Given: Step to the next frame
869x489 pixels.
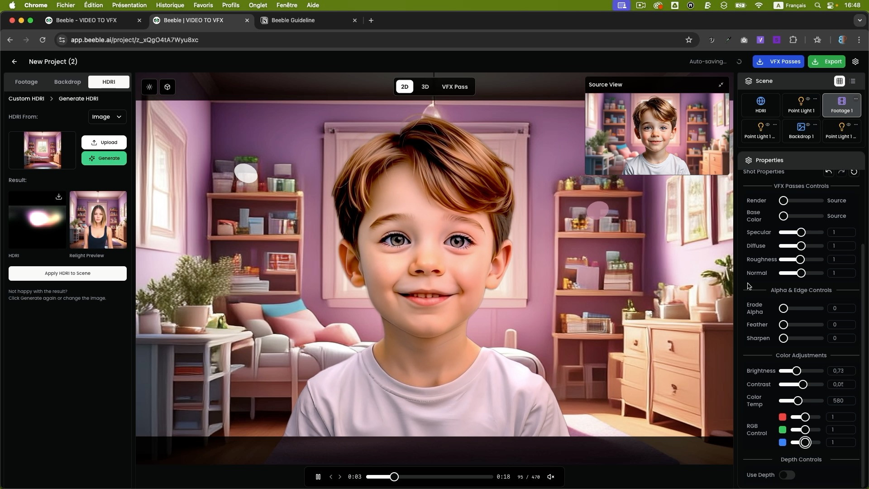Looking at the screenshot, I should 340,477.
